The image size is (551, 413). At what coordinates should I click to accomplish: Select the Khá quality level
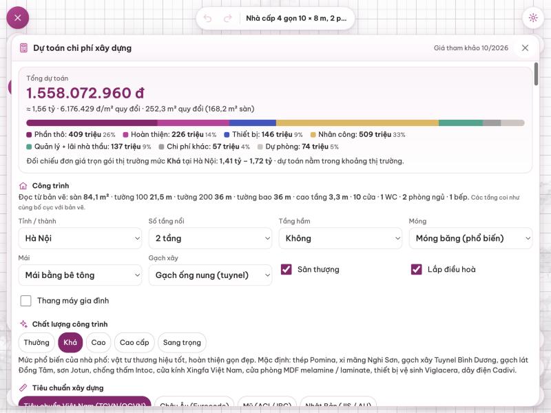pyautogui.click(x=70, y=342)
